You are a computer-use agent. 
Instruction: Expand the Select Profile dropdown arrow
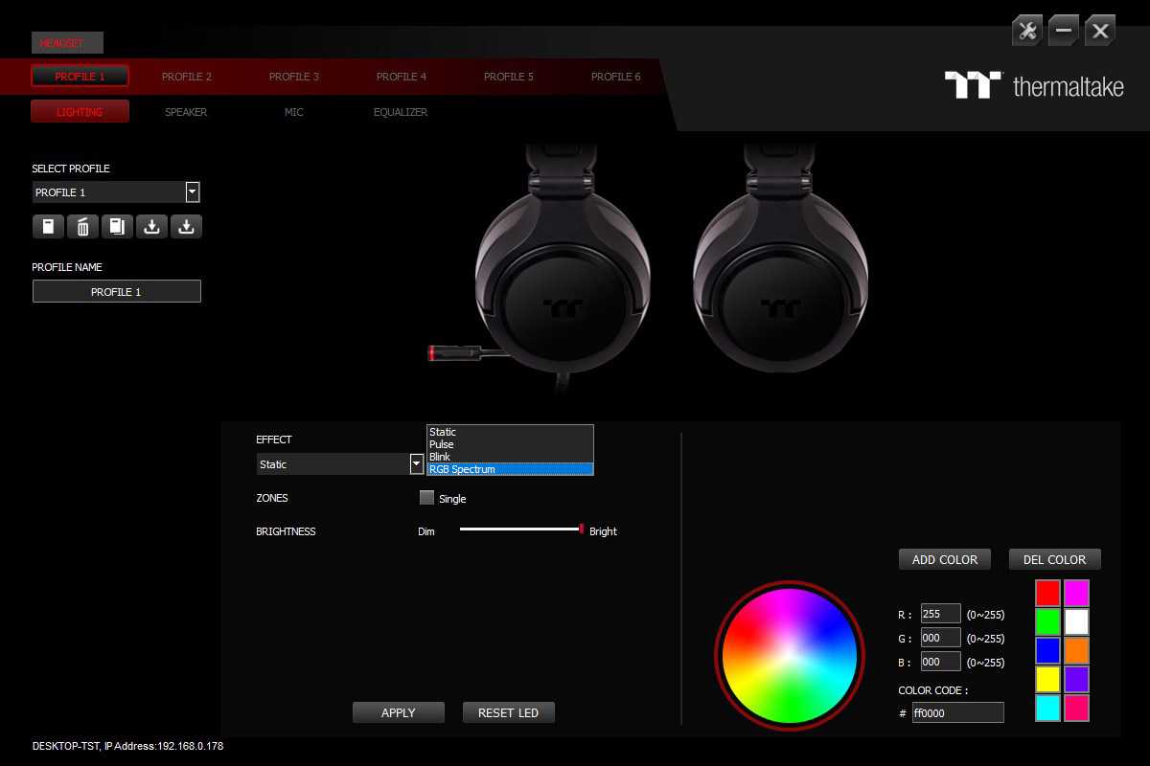[193, 192]
